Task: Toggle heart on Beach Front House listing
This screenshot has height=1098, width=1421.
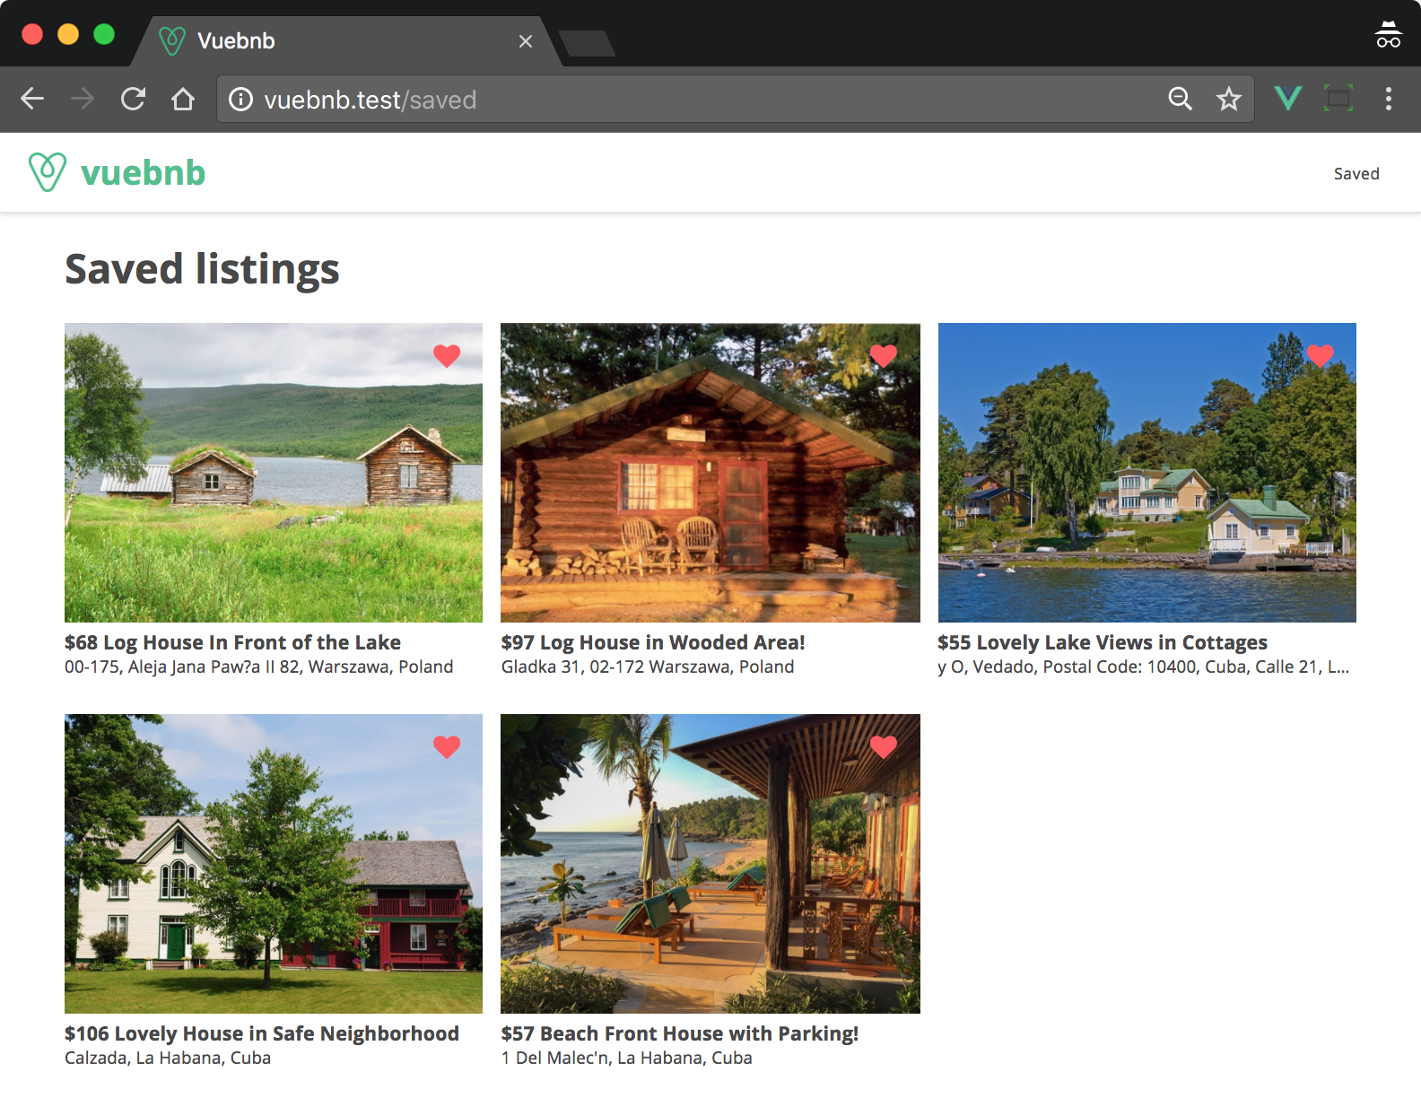Action: point(883,746)
